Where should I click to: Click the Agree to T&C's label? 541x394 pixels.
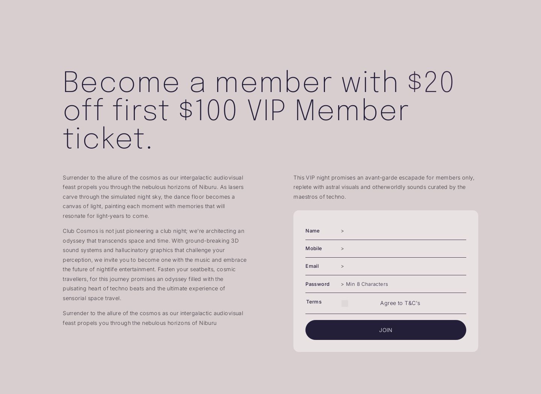point(400,303)
